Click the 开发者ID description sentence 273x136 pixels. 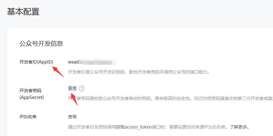point(139,72)
